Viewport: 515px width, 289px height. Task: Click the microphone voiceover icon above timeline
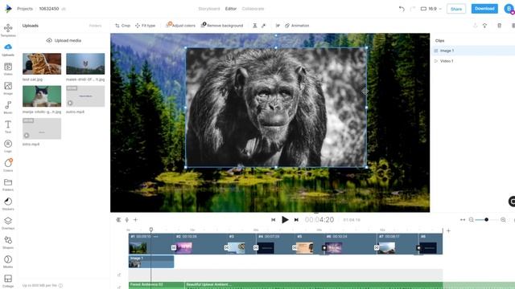click(x=127, y=220)
